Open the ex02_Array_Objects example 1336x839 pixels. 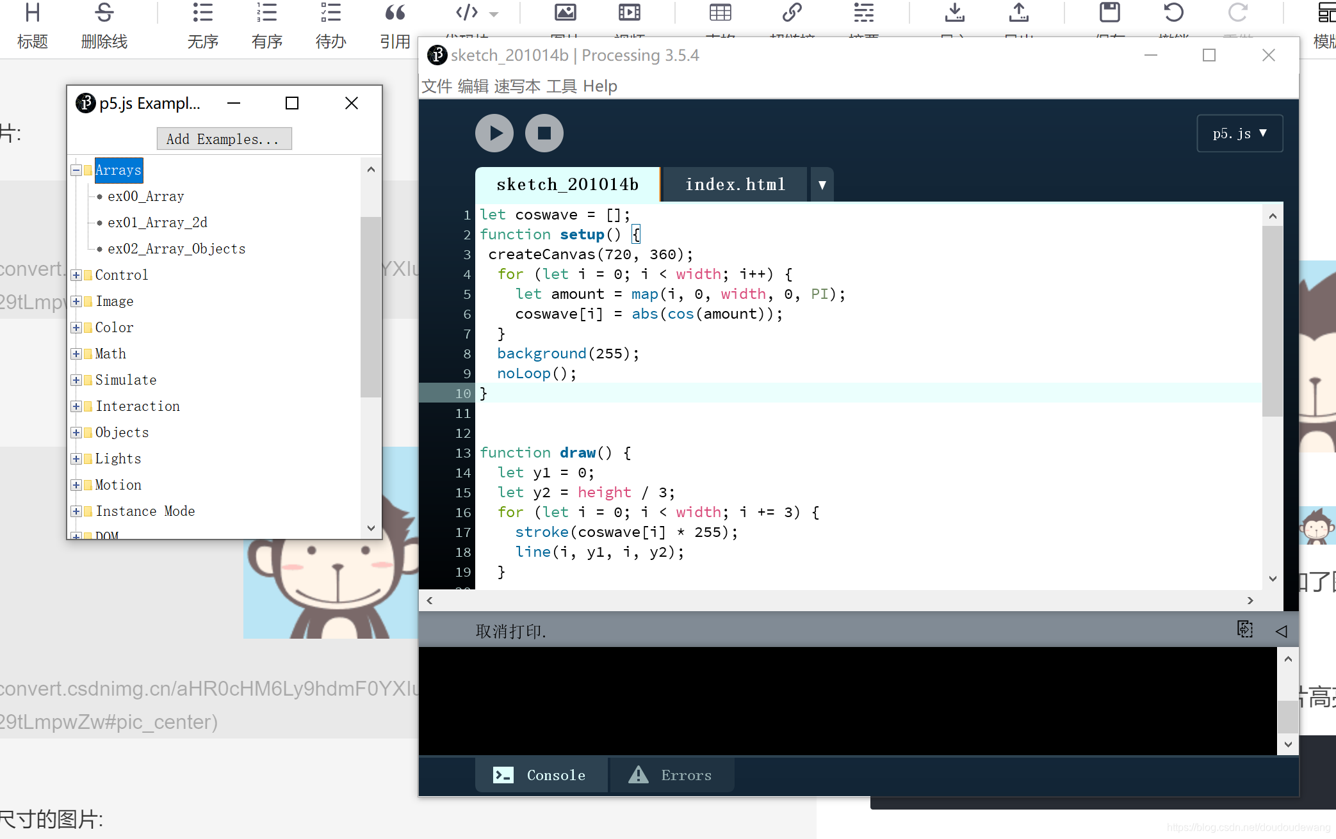pyautogui.click(x=176, y=249)
